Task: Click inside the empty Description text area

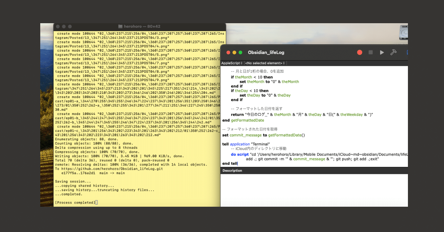Action: (x=314, y=190)
